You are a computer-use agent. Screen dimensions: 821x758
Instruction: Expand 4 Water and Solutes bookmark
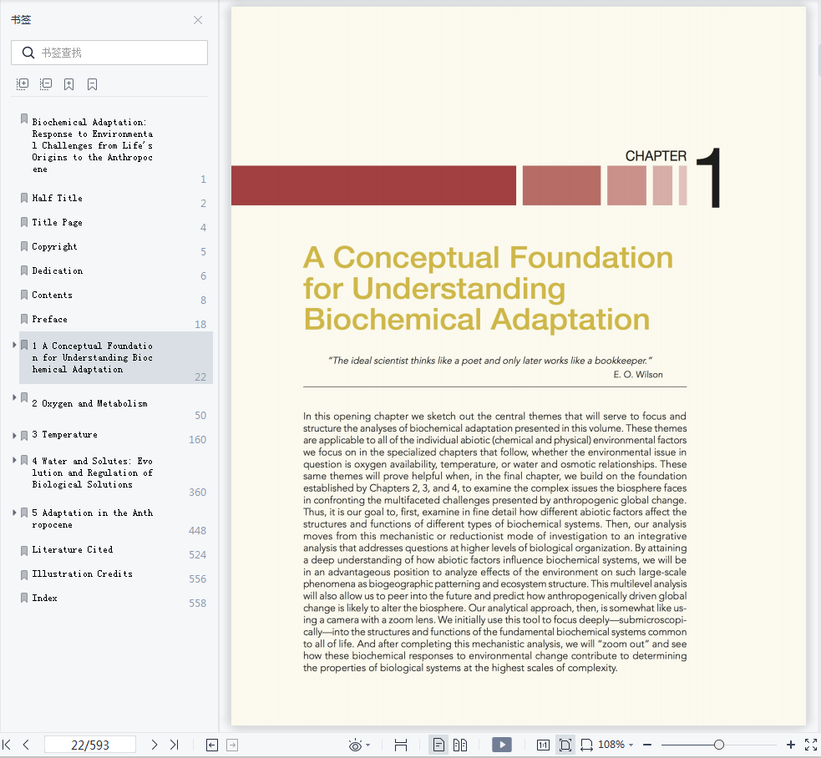(14, 460)
